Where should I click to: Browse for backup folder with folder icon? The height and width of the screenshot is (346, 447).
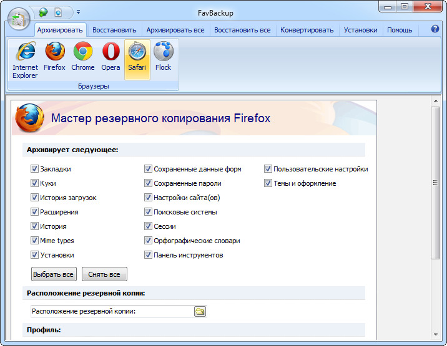[200, 311]
